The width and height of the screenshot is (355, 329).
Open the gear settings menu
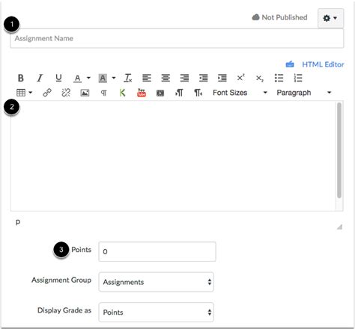click(x=330, y=18)
